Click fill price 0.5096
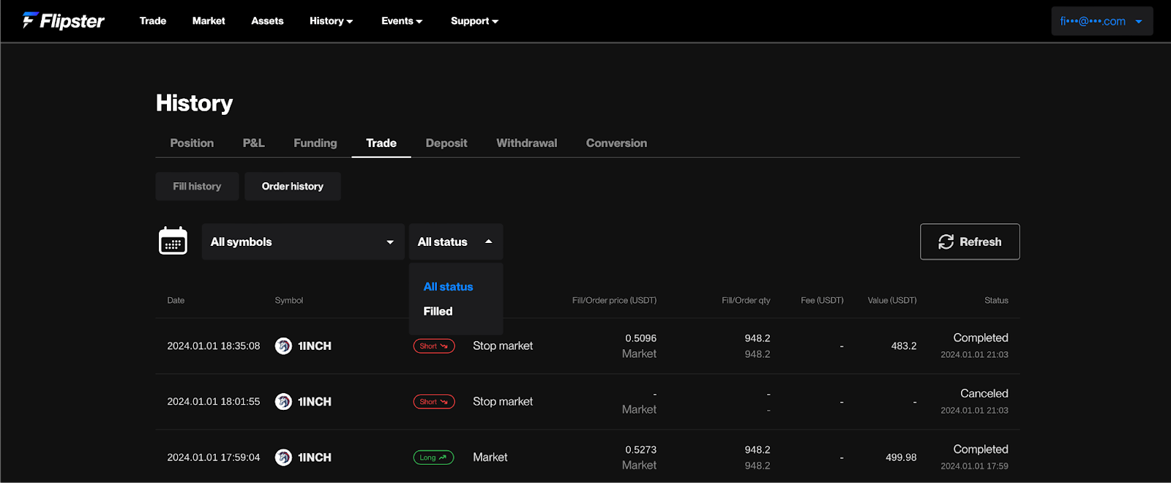Viewport: 1171px width, 483px height. (640, 338)
